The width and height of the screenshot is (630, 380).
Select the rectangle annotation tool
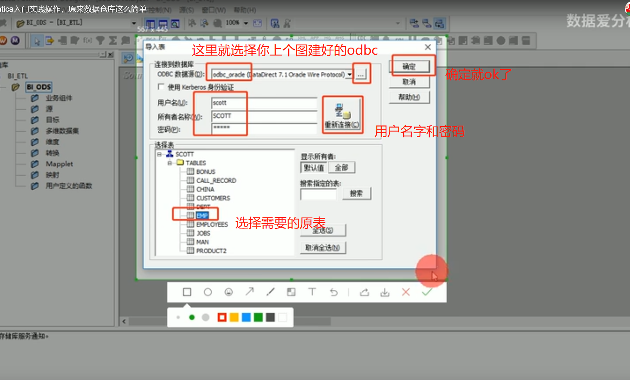pyautogui.click(x=187, y=292)
